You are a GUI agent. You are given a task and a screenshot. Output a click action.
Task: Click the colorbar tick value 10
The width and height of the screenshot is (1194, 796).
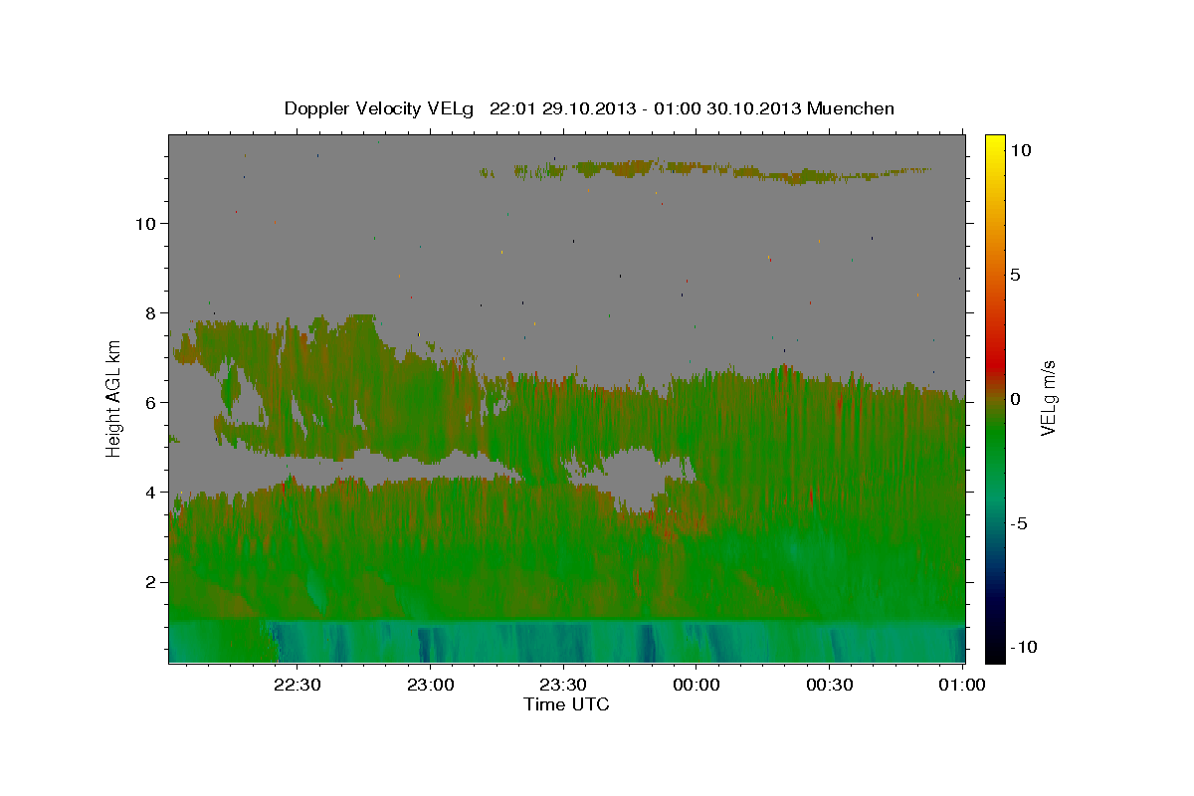pos(1020,149)
